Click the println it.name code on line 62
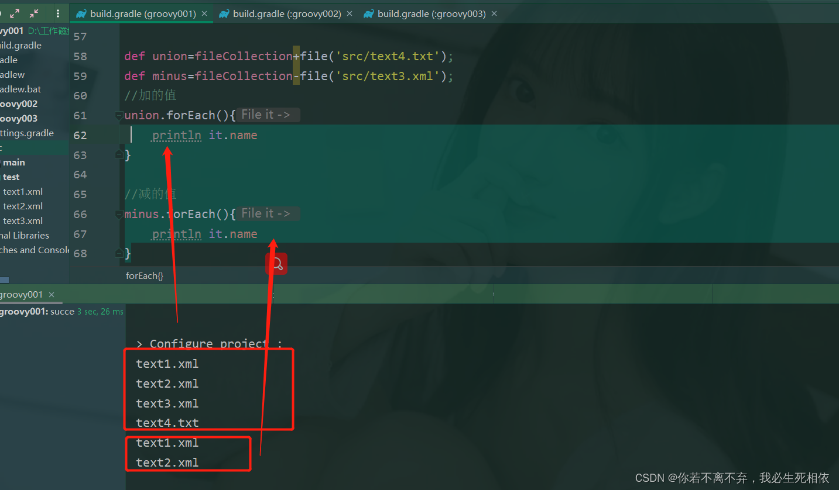 205,135
